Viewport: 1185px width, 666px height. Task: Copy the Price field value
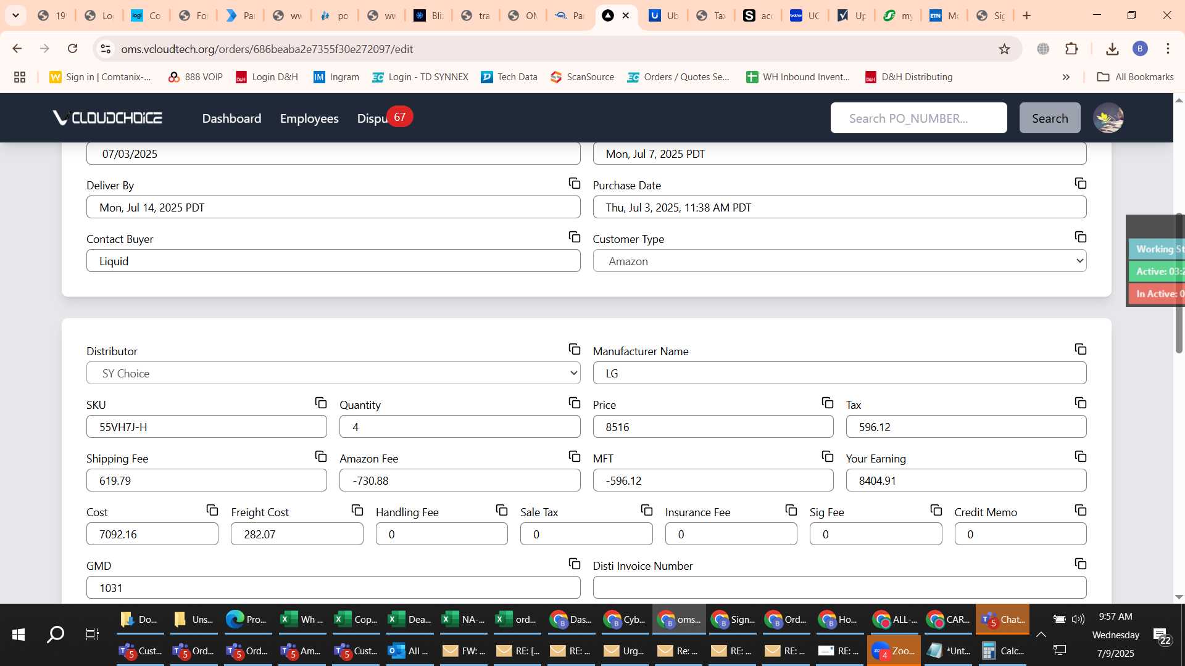tap(828, 403)
